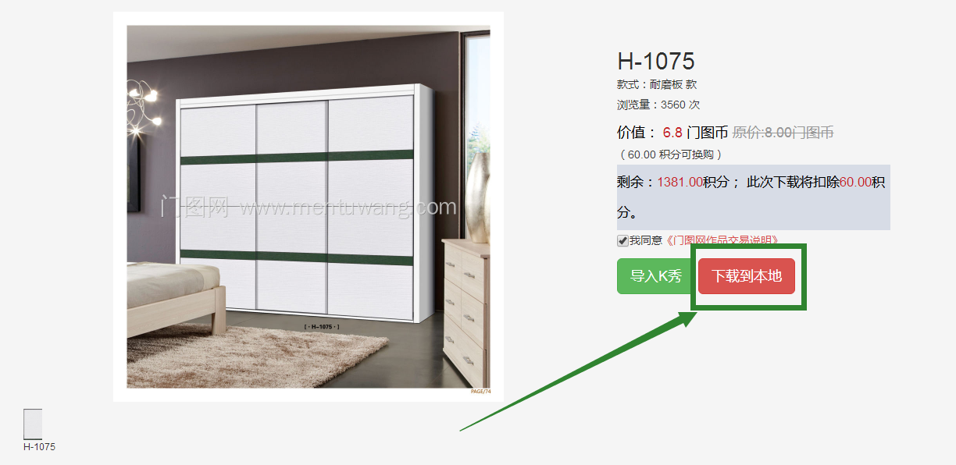Click the 我同意 label text

click(646, 240)
